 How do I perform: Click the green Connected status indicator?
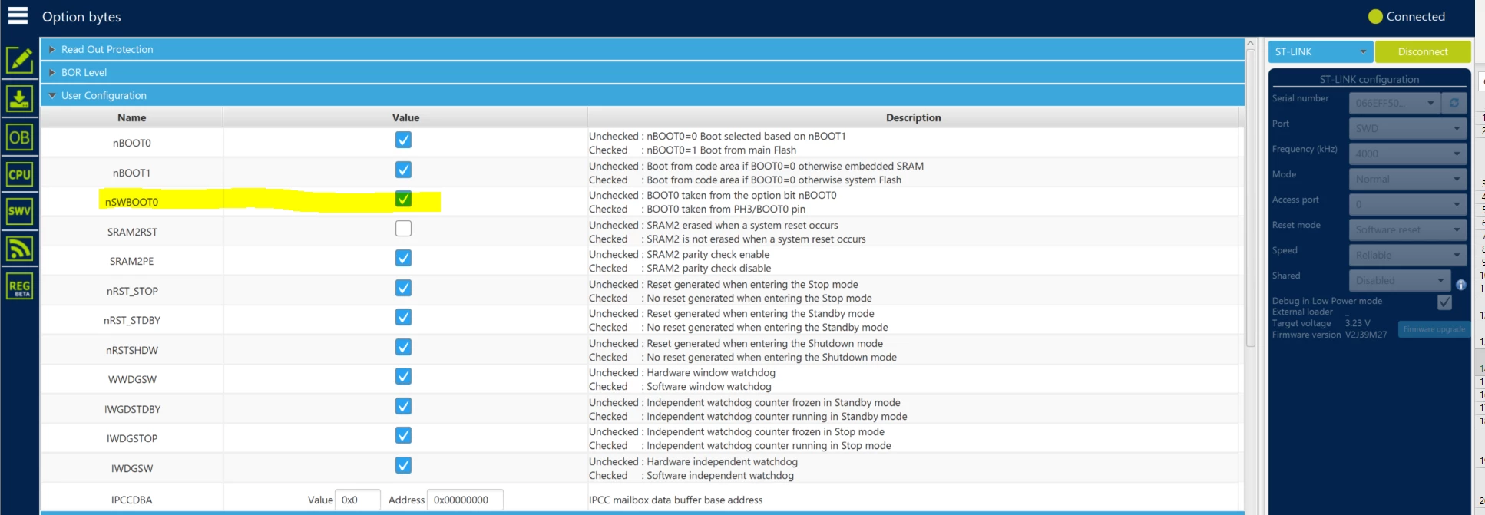click(x=1375, y=16)
